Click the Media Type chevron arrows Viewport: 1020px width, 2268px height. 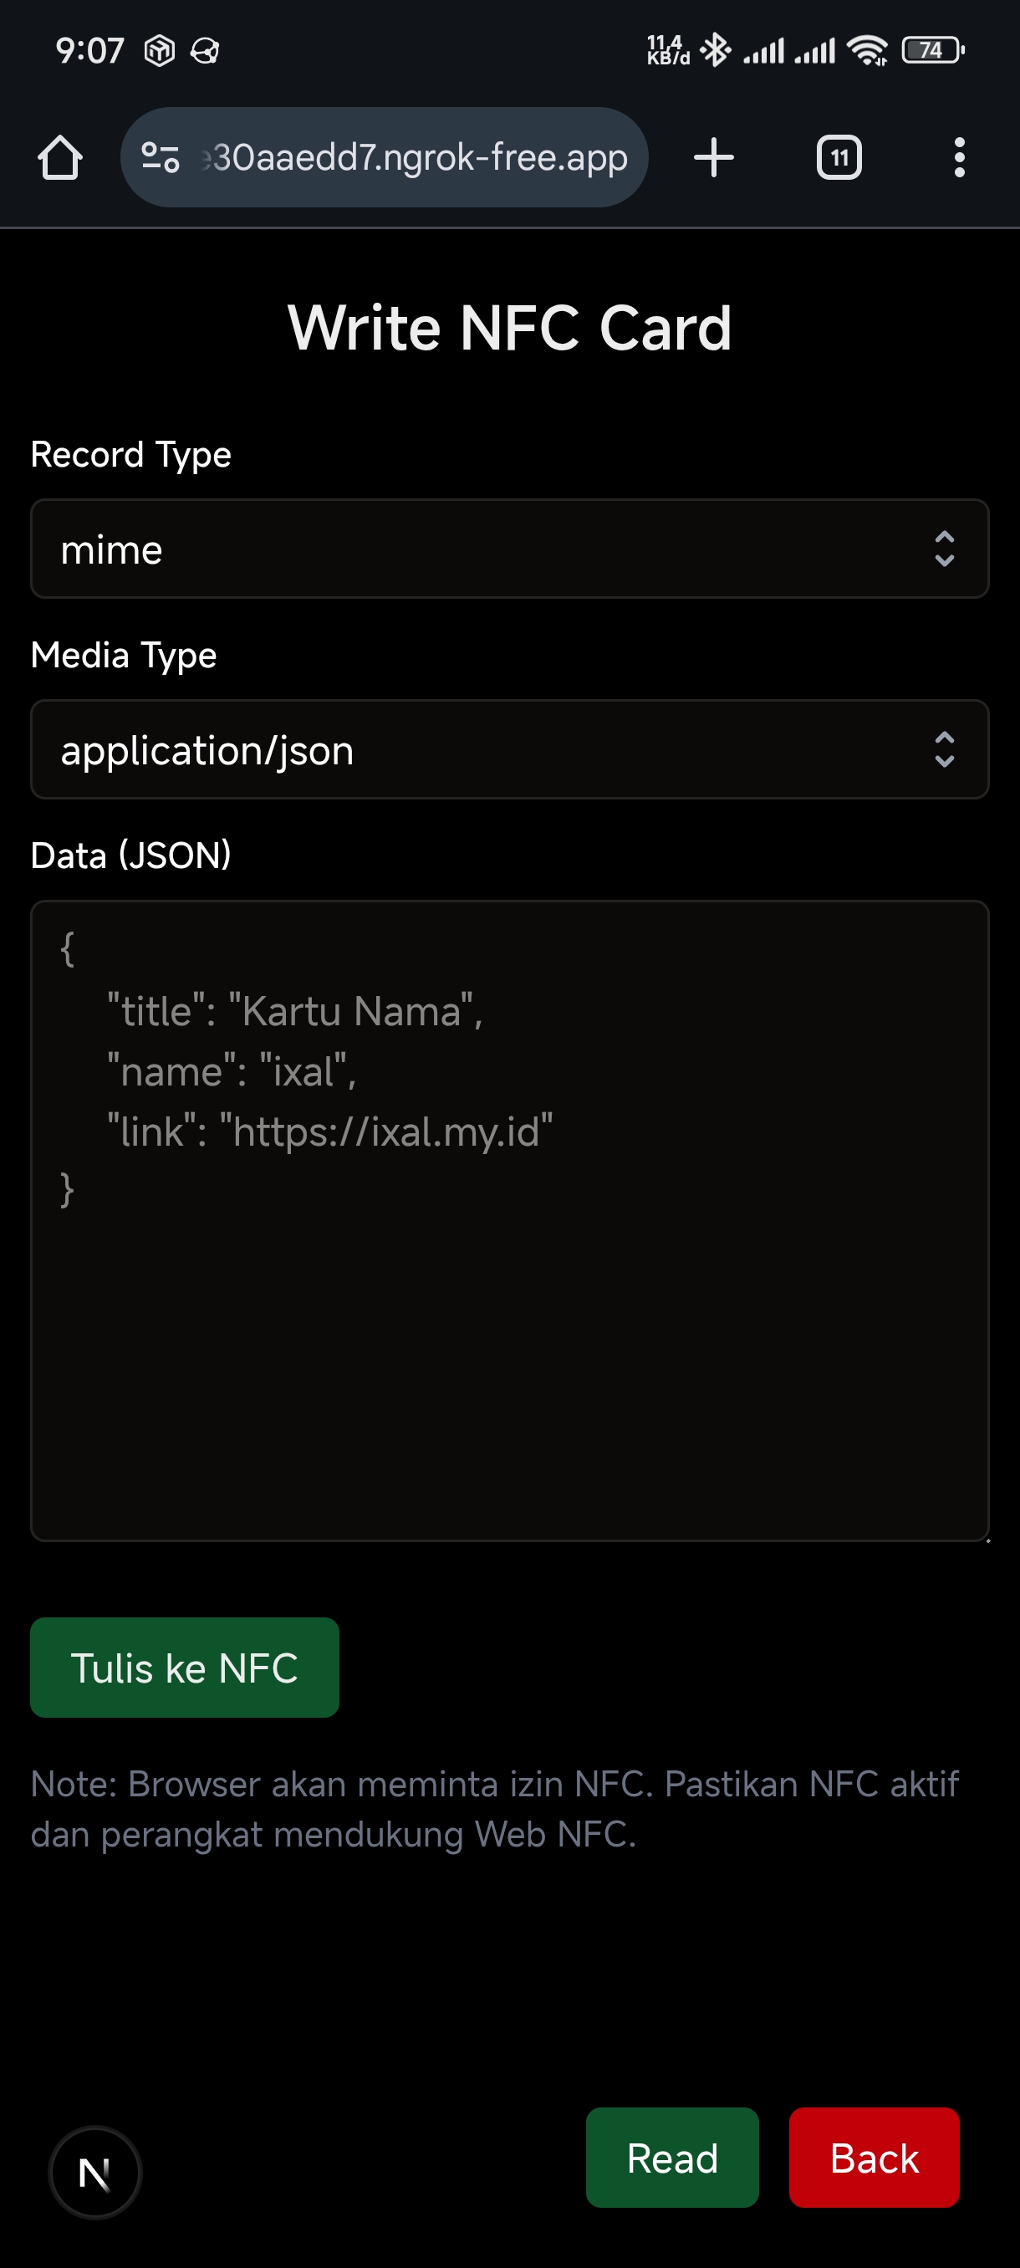tap(943, 750)
